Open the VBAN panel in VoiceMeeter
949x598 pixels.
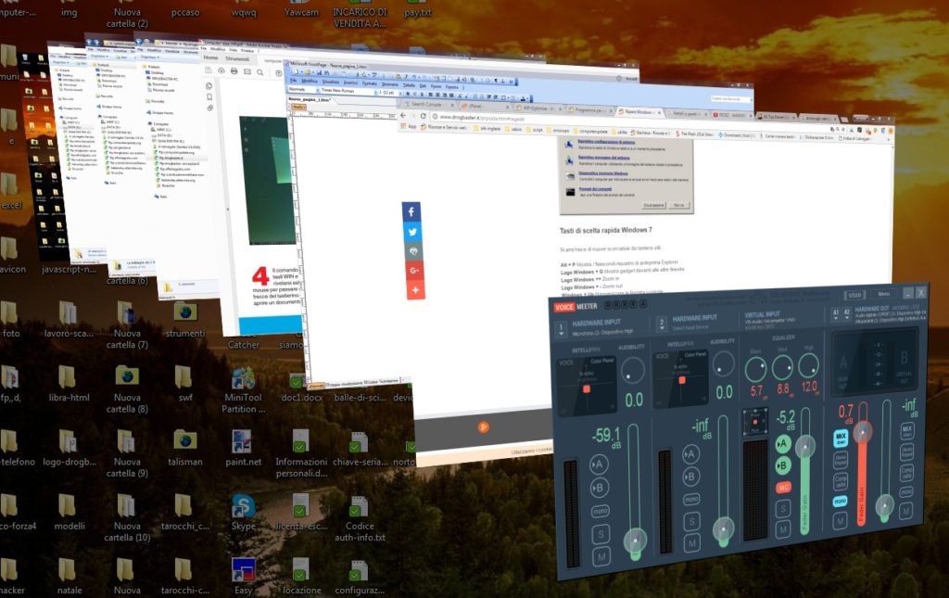click(854, 294)
